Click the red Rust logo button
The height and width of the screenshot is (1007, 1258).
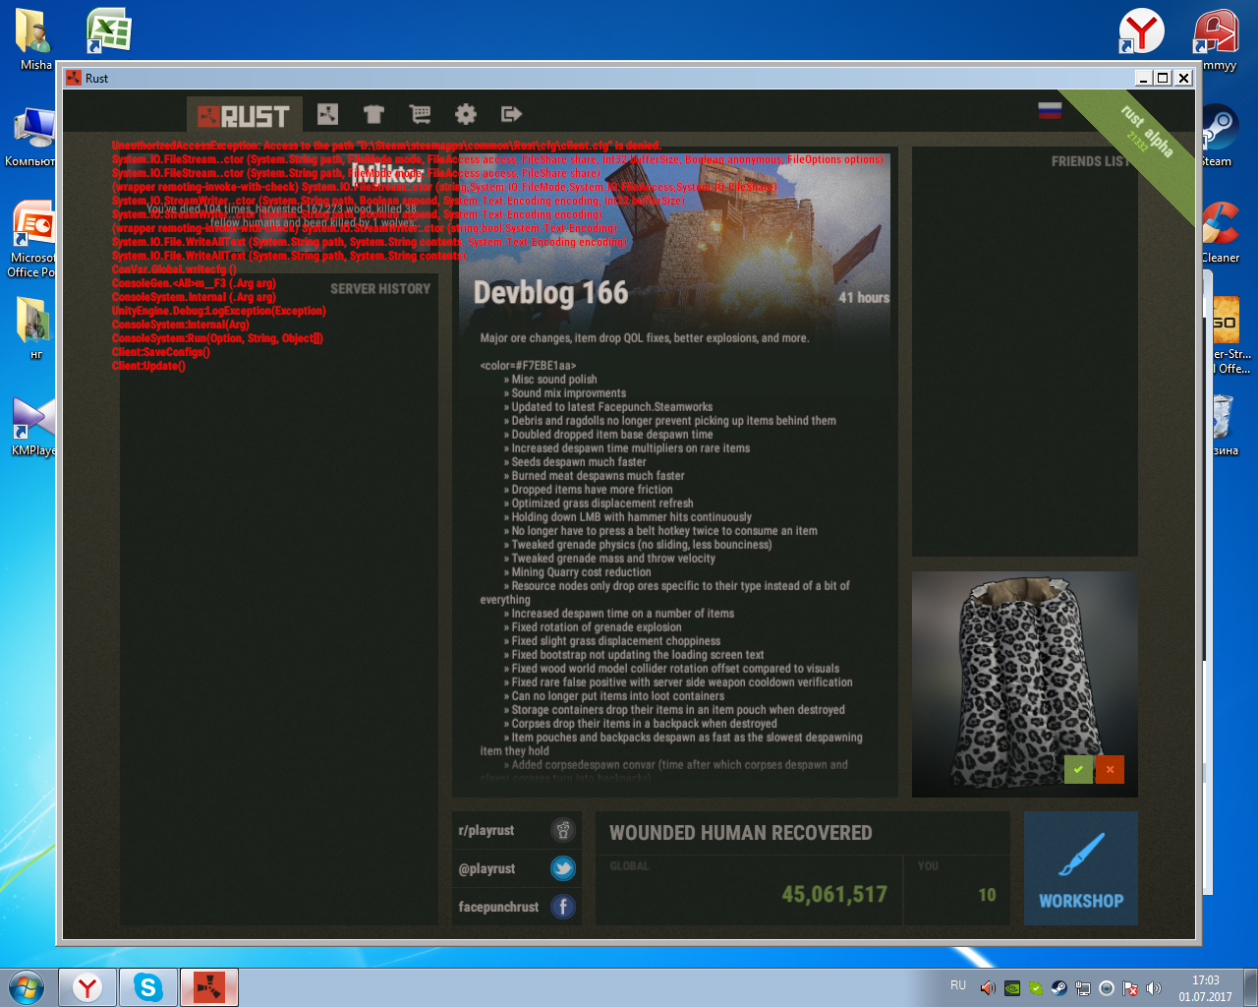[x=243, y=115]
